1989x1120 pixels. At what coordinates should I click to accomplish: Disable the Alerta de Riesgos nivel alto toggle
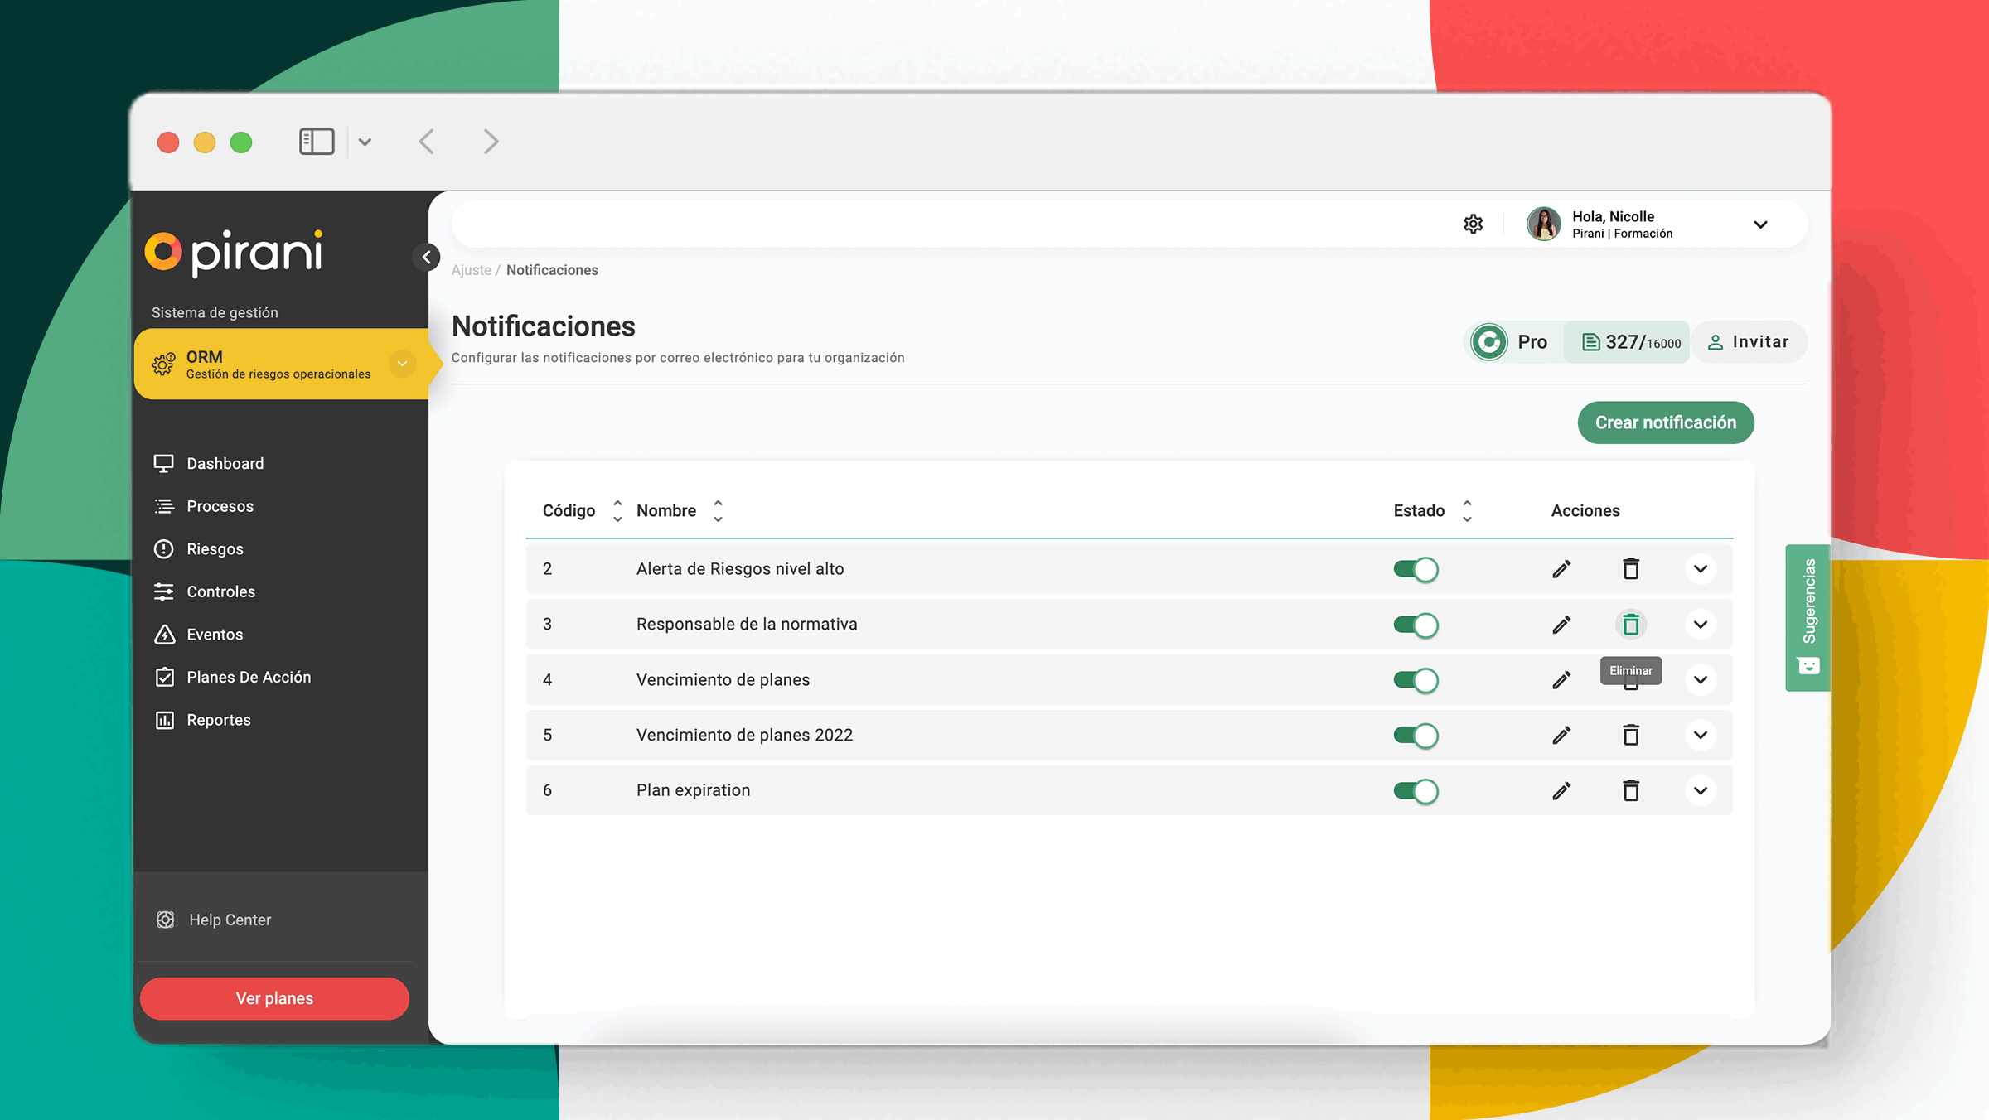(1416, 569)
